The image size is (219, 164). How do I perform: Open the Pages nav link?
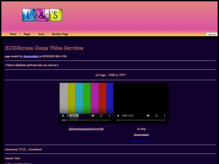tap(27, 34)
